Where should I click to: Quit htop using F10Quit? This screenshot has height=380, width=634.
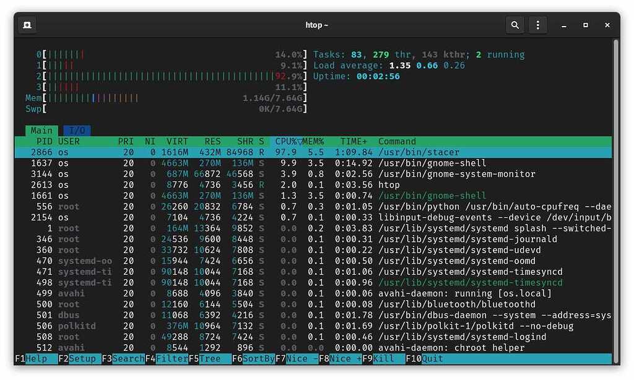(425, 358)
